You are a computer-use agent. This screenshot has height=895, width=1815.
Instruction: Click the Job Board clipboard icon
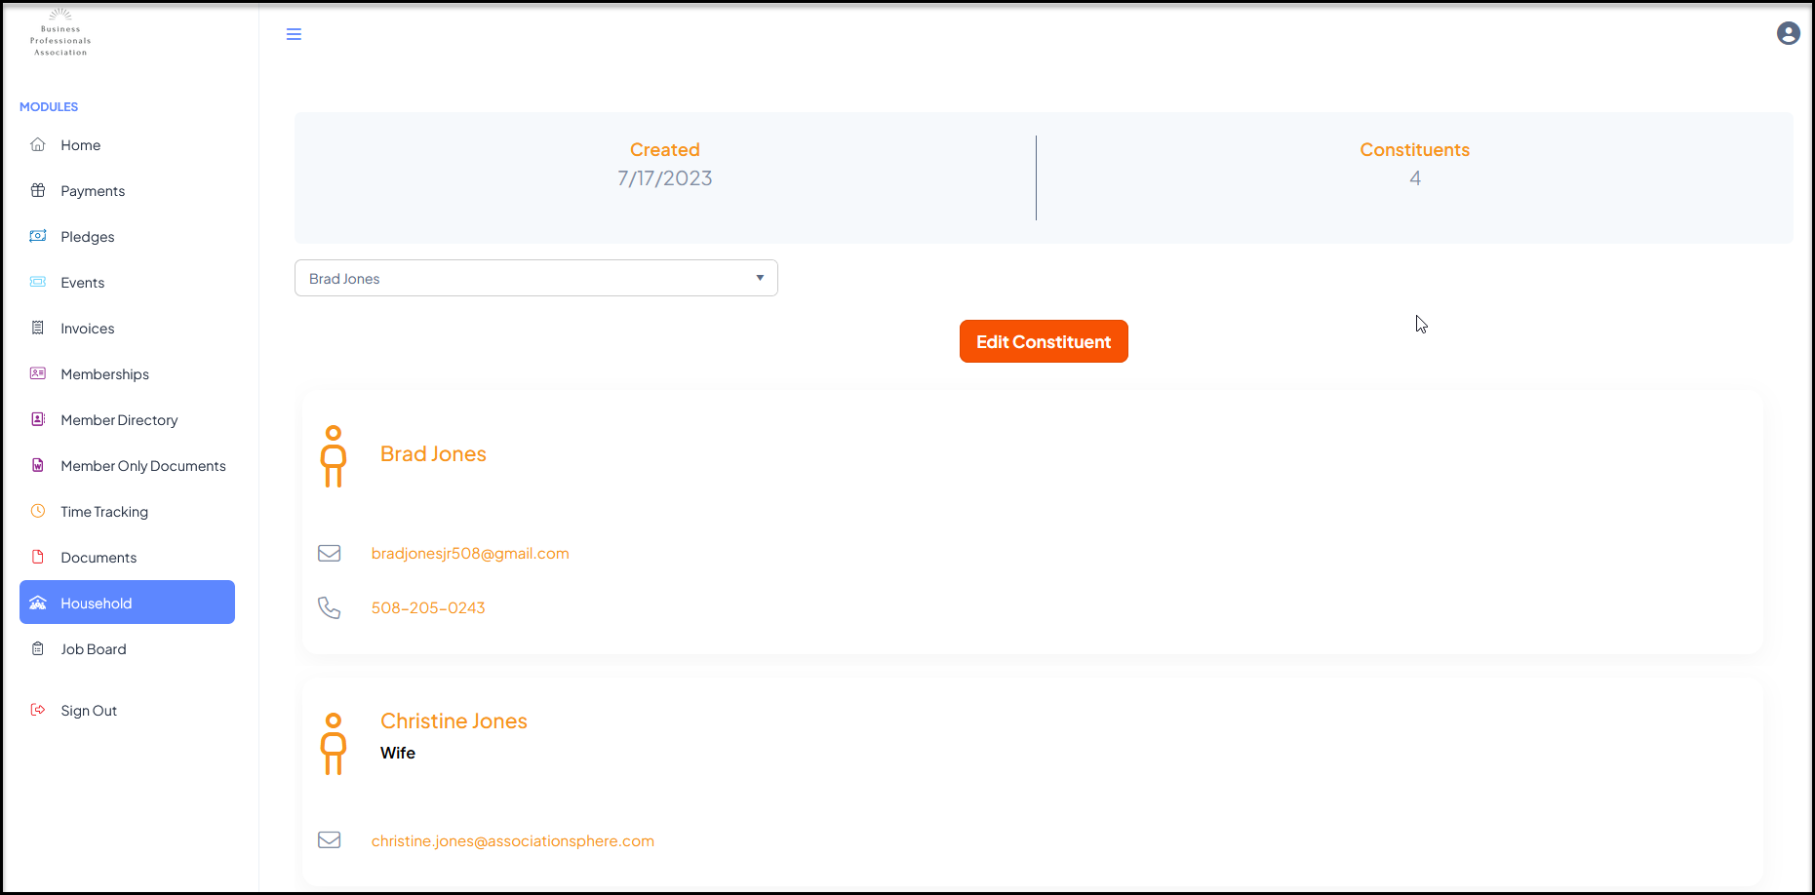coord(38,648)
